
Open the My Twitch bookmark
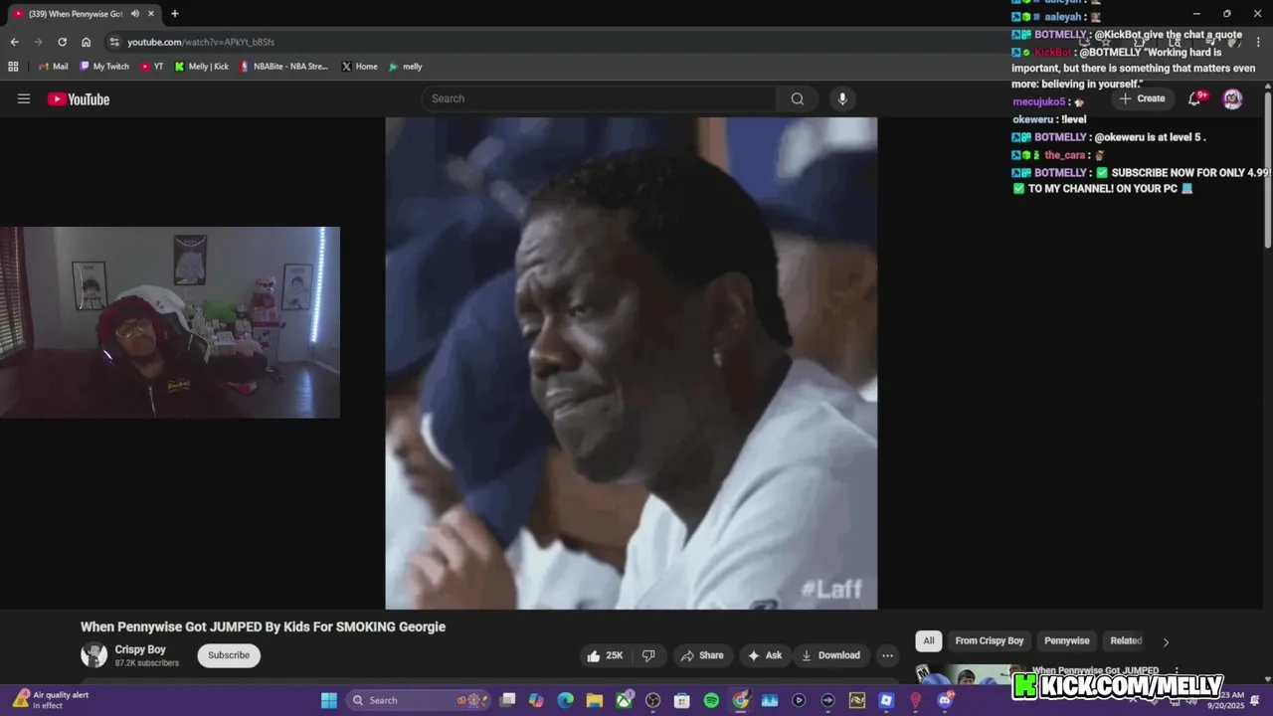(x=104, y=67)
